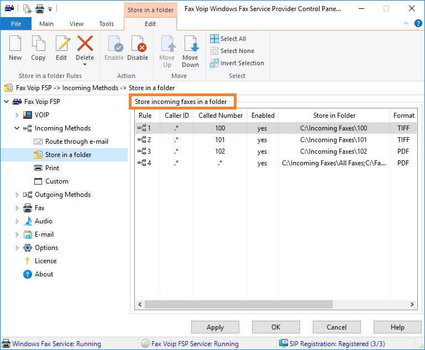Screen dimensions: 425x350
Task: Click the Move Up icon
Action: (x=168, y=43)
